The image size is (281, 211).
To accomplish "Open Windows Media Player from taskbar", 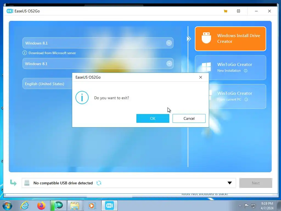I will pyautogui.click(x=92, y=206).
